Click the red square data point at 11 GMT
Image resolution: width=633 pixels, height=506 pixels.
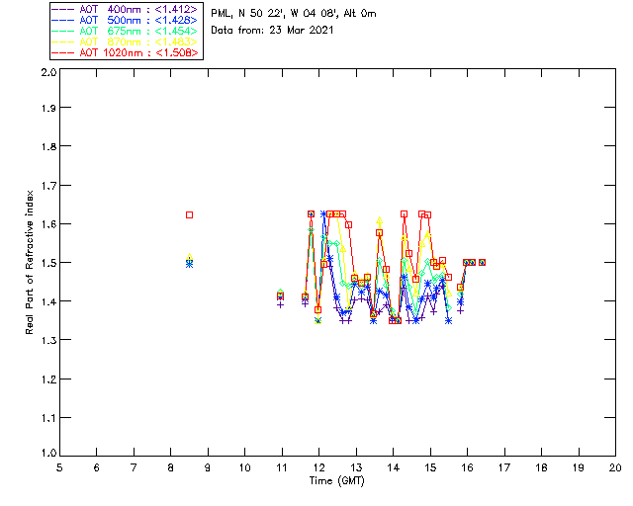tap(281, 295)
